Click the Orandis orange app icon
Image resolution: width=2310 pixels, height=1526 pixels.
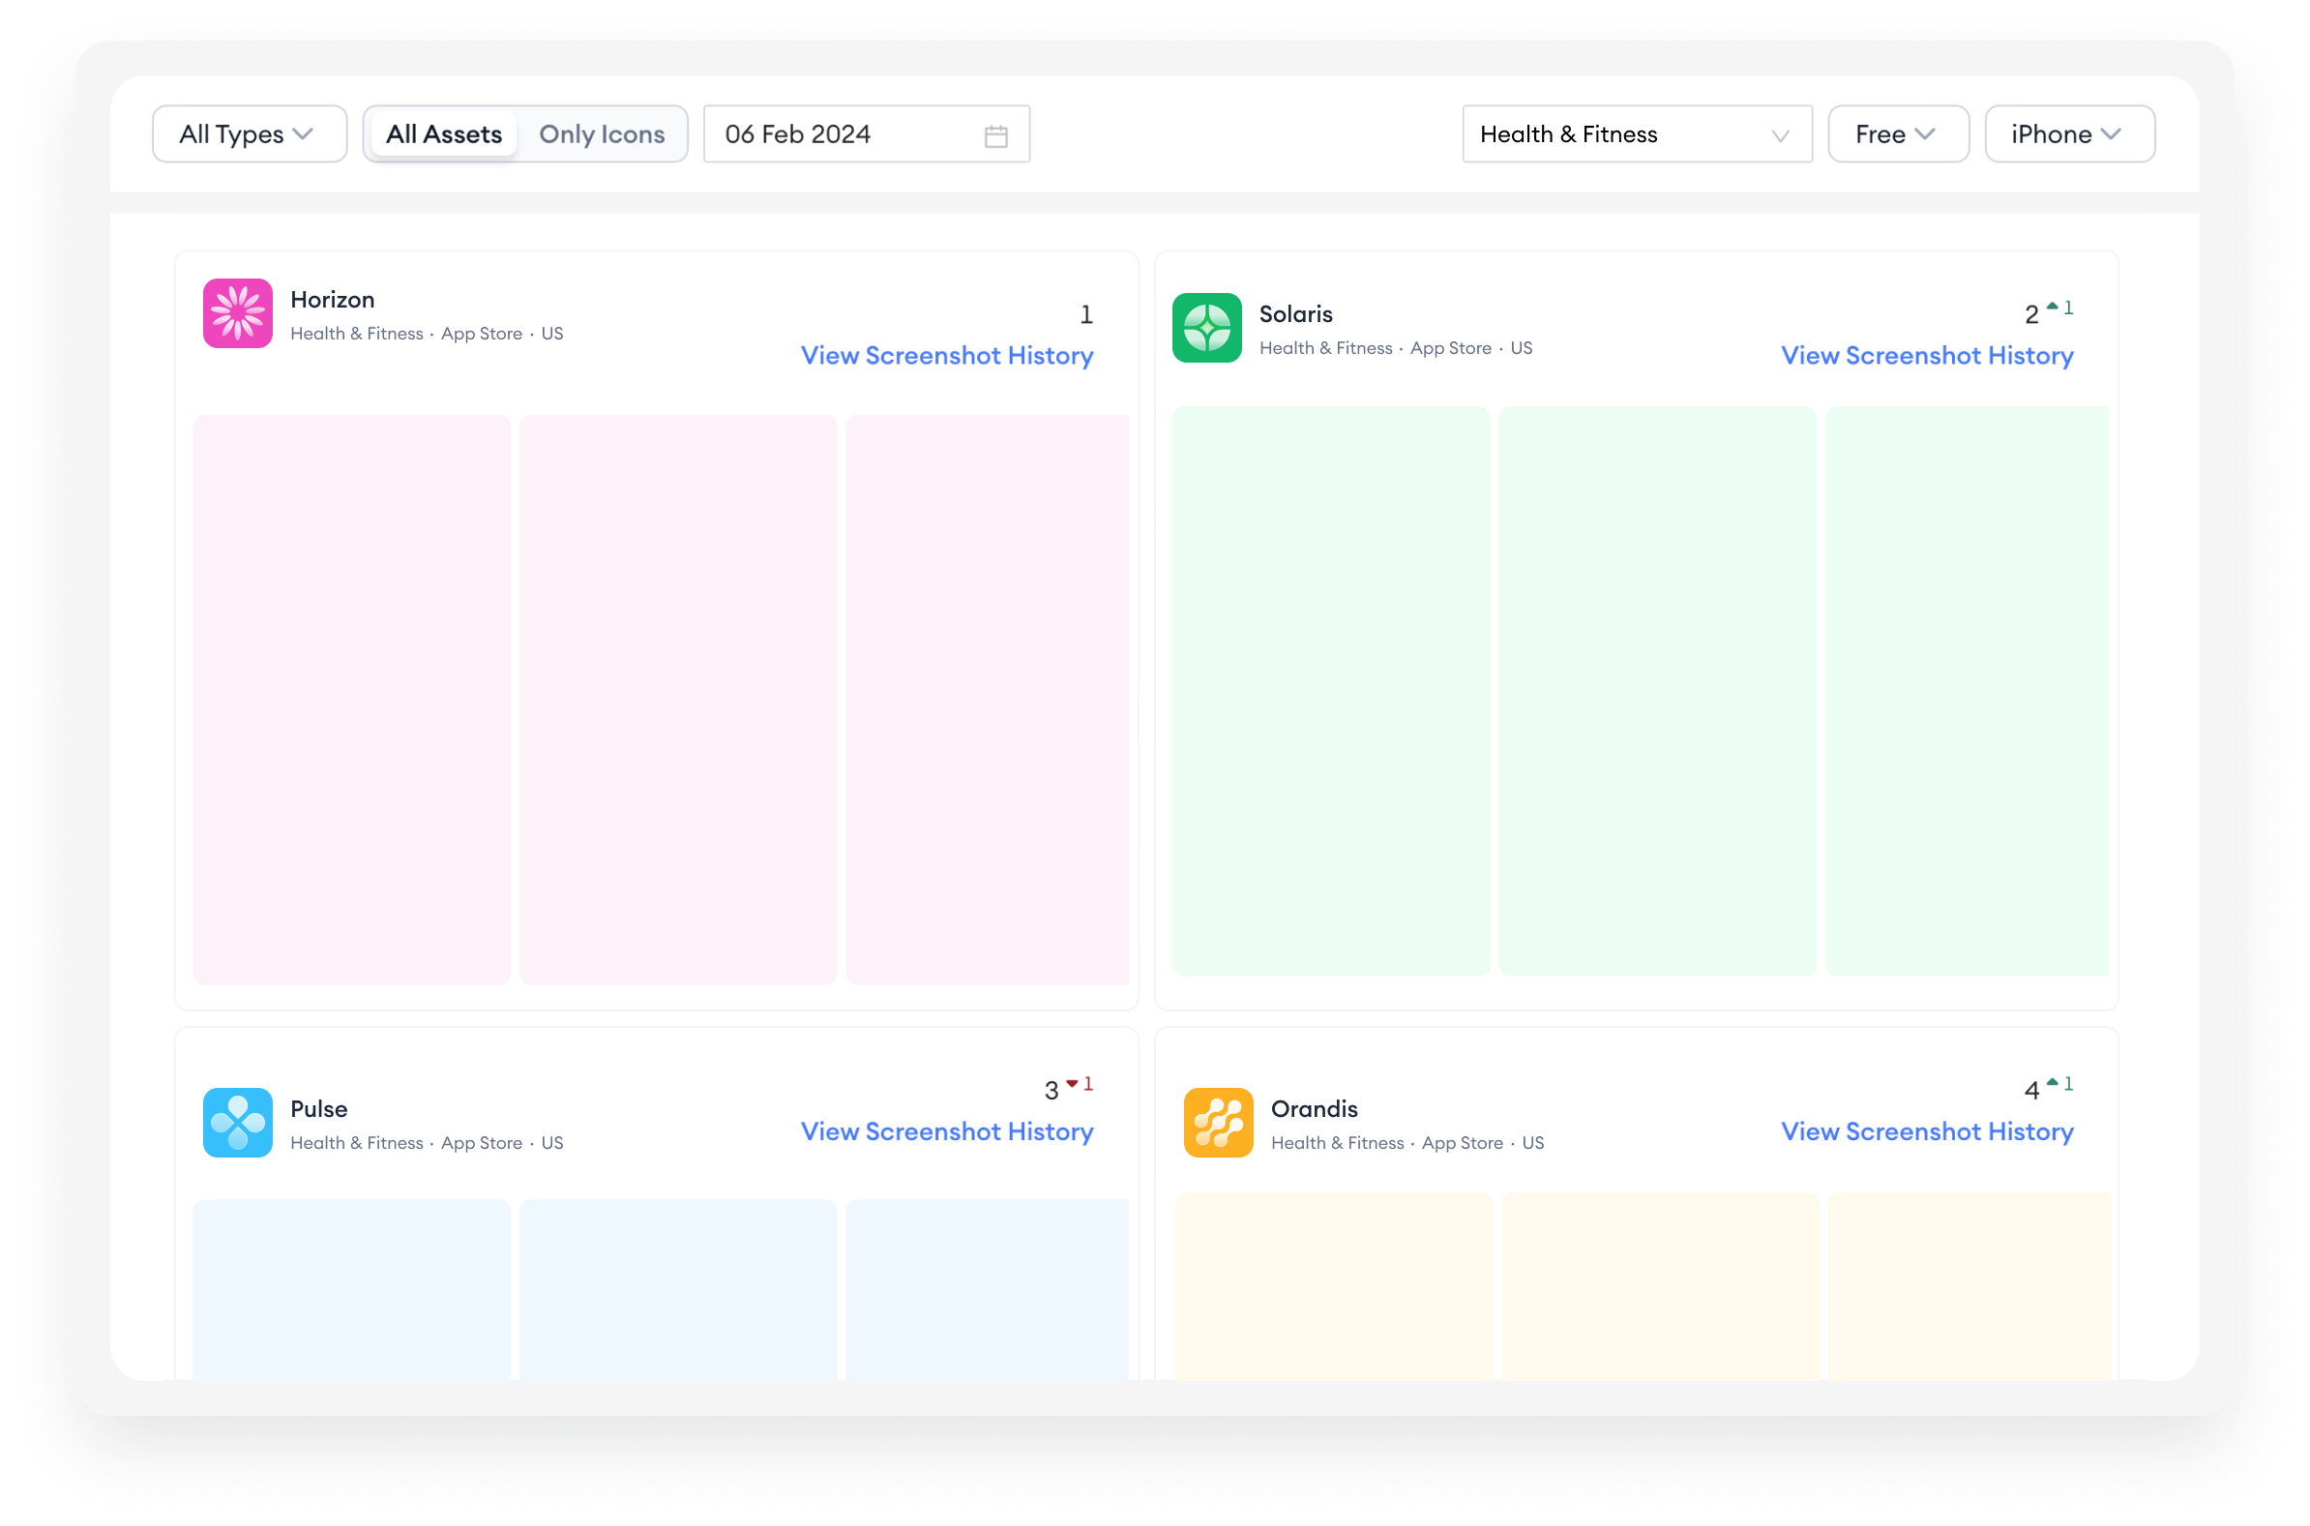point(1218,1122)
